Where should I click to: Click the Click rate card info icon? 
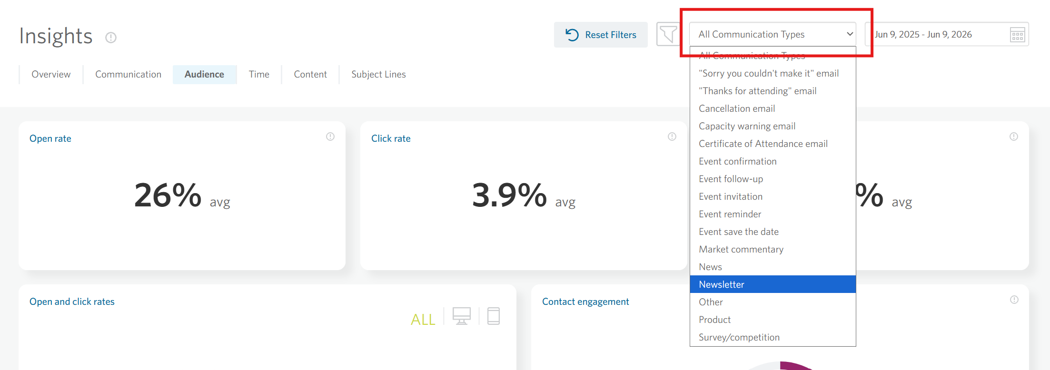pos(672,136)
